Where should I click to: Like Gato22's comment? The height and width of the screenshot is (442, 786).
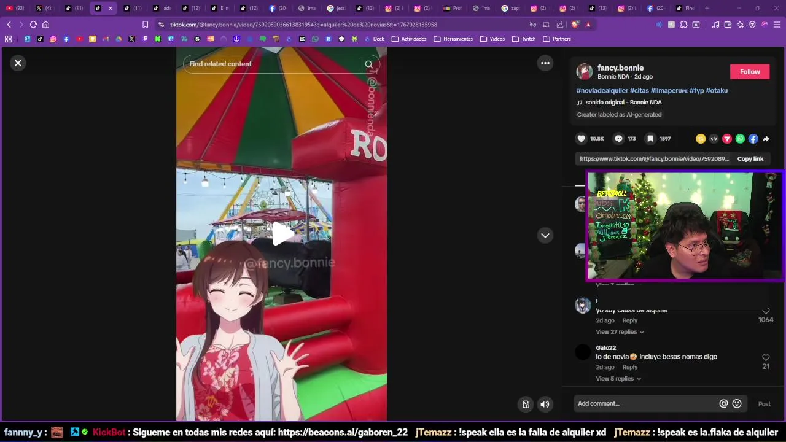pyautogui.click(x=766, y=357)
